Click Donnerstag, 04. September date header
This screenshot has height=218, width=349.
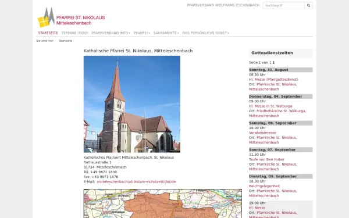click(x=281, y=97)
